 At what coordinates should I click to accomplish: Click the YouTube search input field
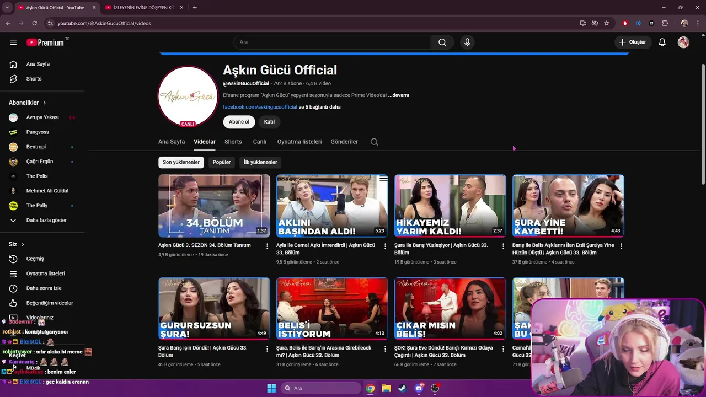pyautogui.click(x=332, y=42)
